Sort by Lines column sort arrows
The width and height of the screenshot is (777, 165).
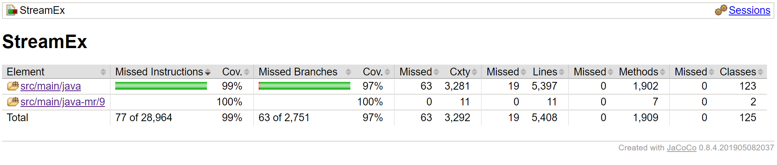click(x=562, y=72)
